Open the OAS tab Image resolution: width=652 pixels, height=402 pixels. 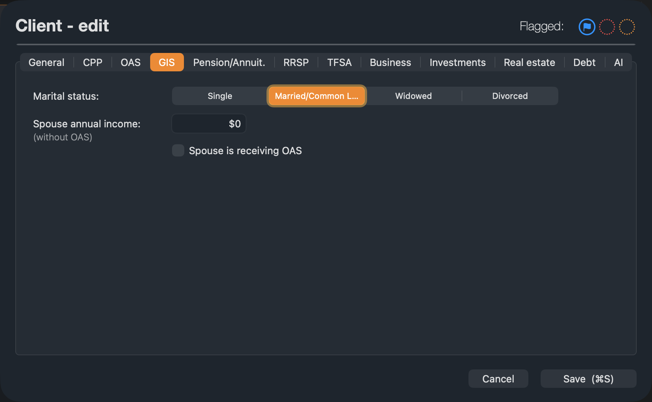131,63
